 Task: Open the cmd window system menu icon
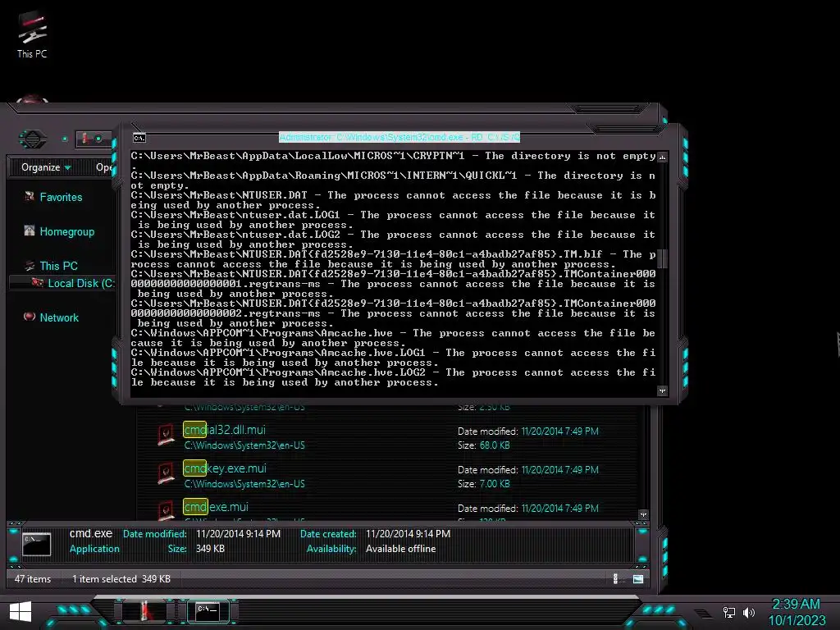pos(139,138)
